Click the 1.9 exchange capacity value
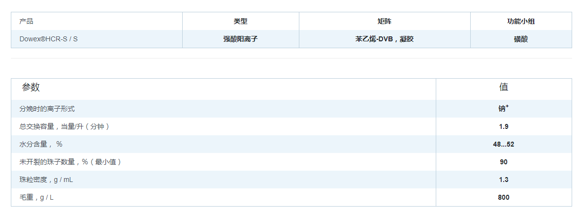Viewport: 581px width, 212px height. pyautogui.click(x=503, y=126)
